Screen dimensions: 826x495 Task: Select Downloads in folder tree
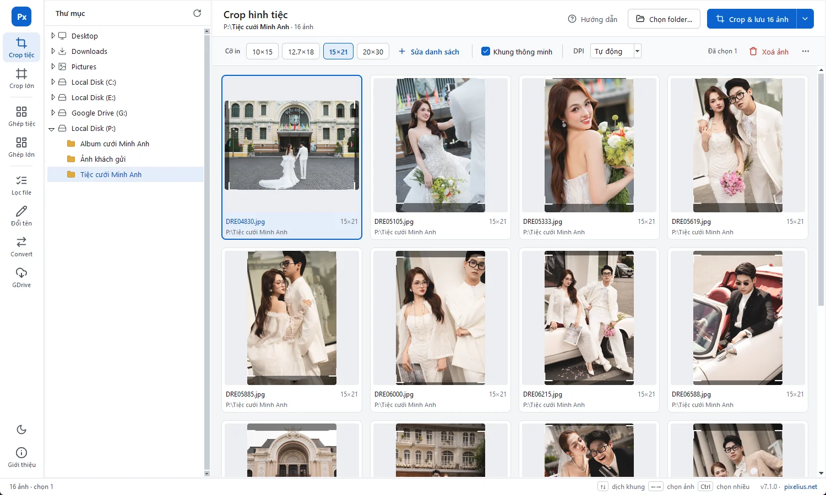(89, 51)
